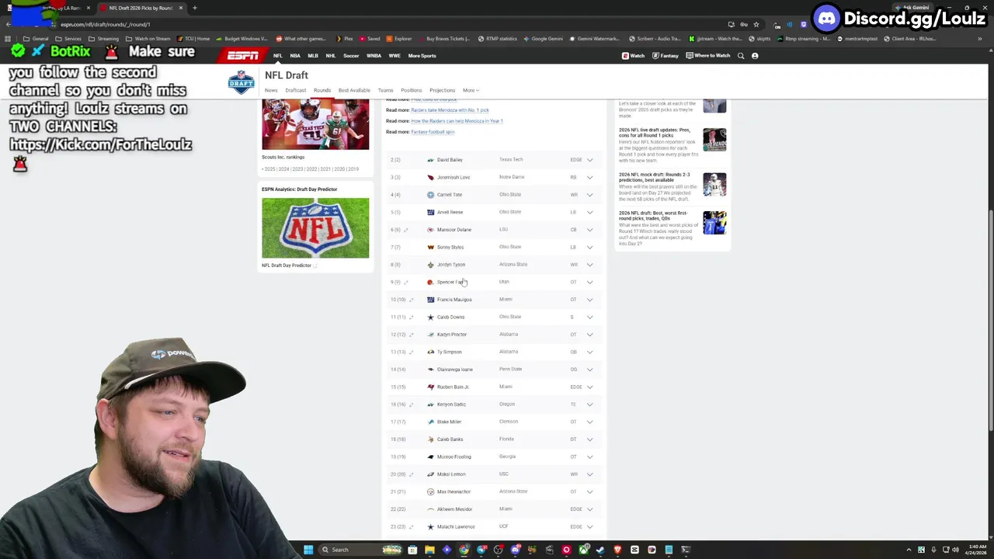The width and height of the screenshot is (994, 559).
Task: Open the Google Gemini bookmark
Action: (544, 39)
